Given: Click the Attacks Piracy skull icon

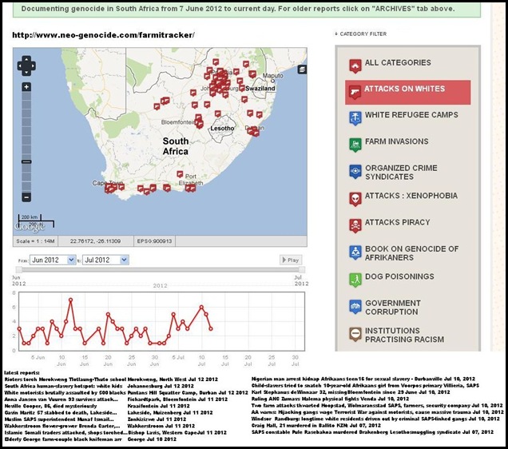Looking at the screenshot, I should point(355,225).
